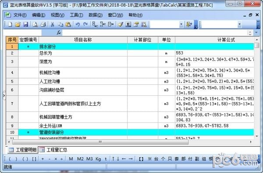
Task: Open the 数据(D) menu
Action: 96,15
